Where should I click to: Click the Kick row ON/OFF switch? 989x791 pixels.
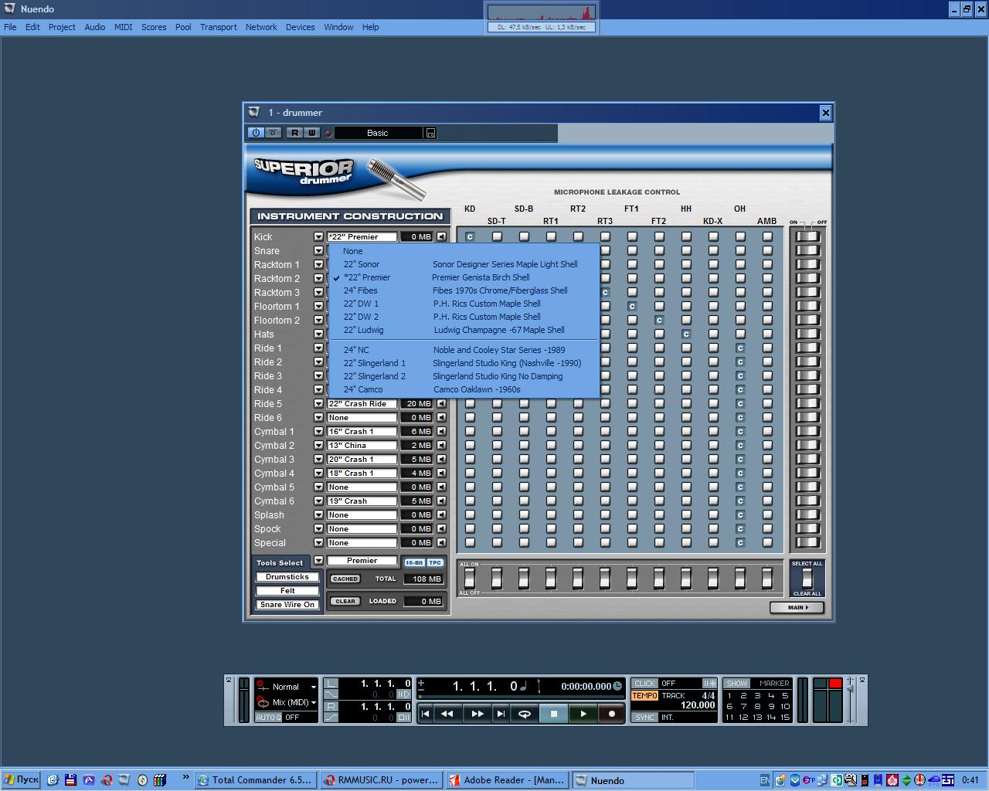807,237
